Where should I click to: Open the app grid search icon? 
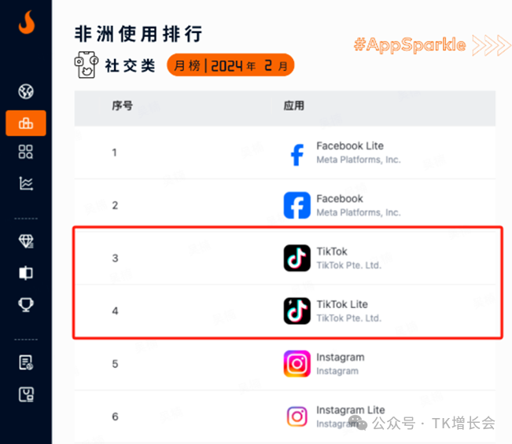click(26, 152)
